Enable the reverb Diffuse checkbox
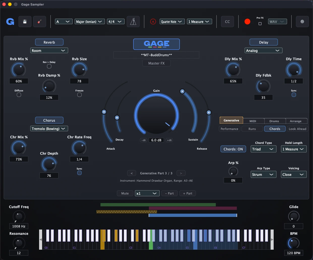The image size is (313, 260). 19,95
